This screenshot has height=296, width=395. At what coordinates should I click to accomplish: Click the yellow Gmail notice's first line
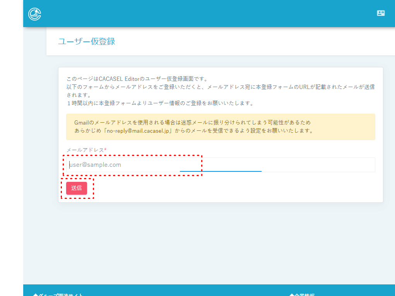click(x=192, y=122)
